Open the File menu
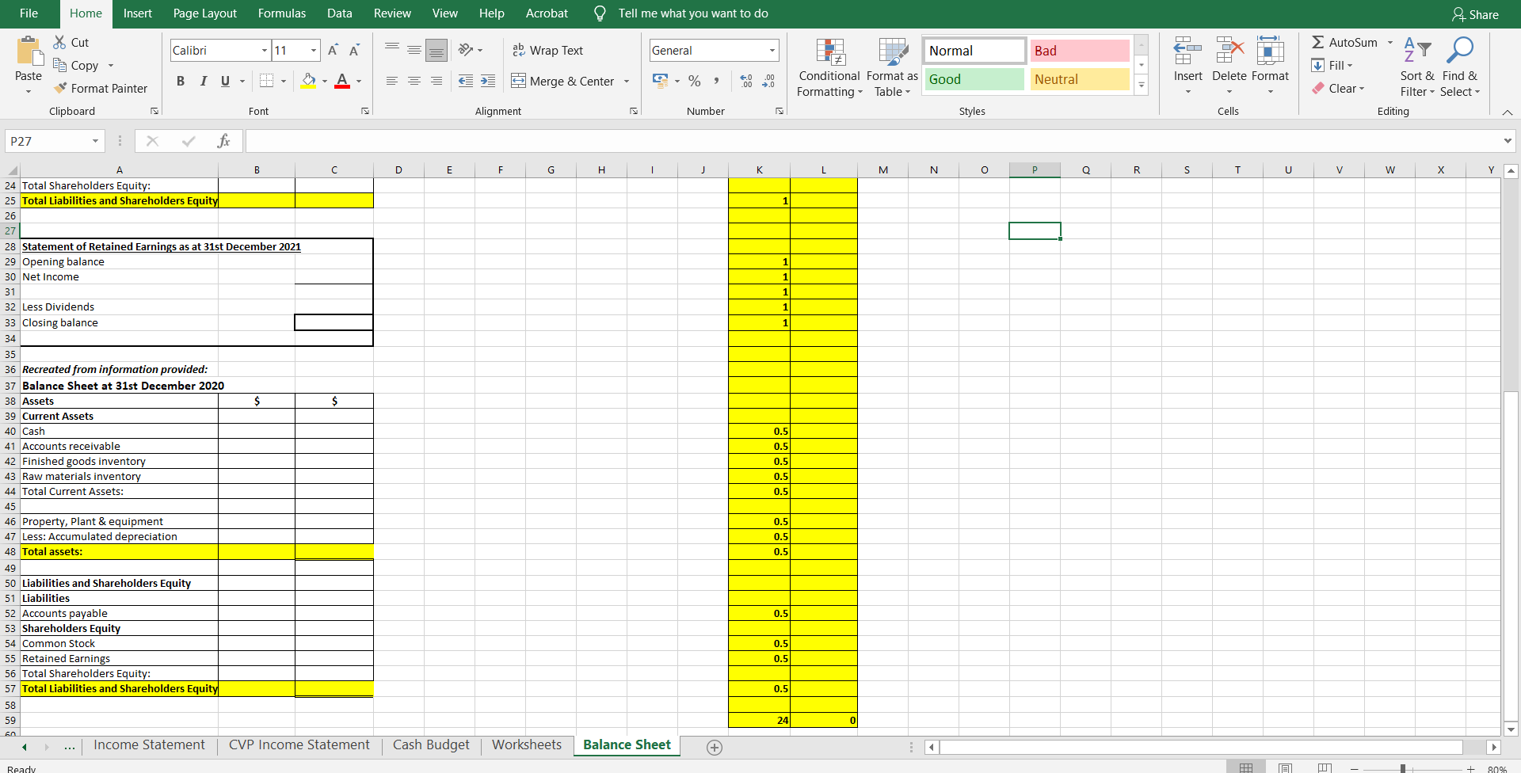Viewport: 1521px width, 773px height. point(29,13)
